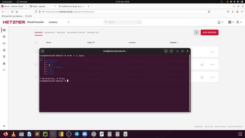Viewport: 245px width, 138px height.
Task: Switch to the Primary IPs tab
Action: click(93, 33)
